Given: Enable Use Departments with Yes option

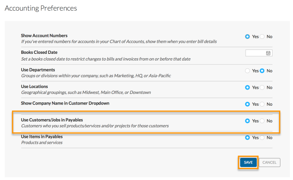Looking at the screenshot, I should pyautogui.click(x=247, y=71).
